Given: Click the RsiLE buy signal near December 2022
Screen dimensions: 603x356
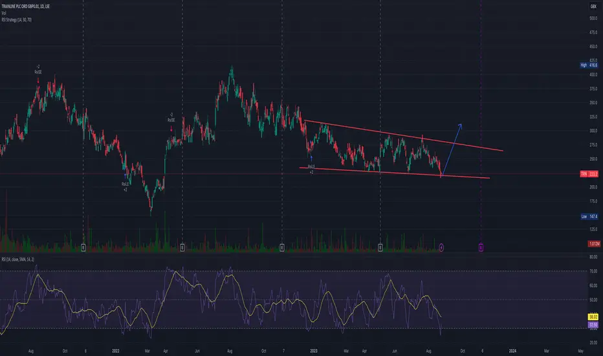Looking at the screenshot, I should (x=311, y=166).
